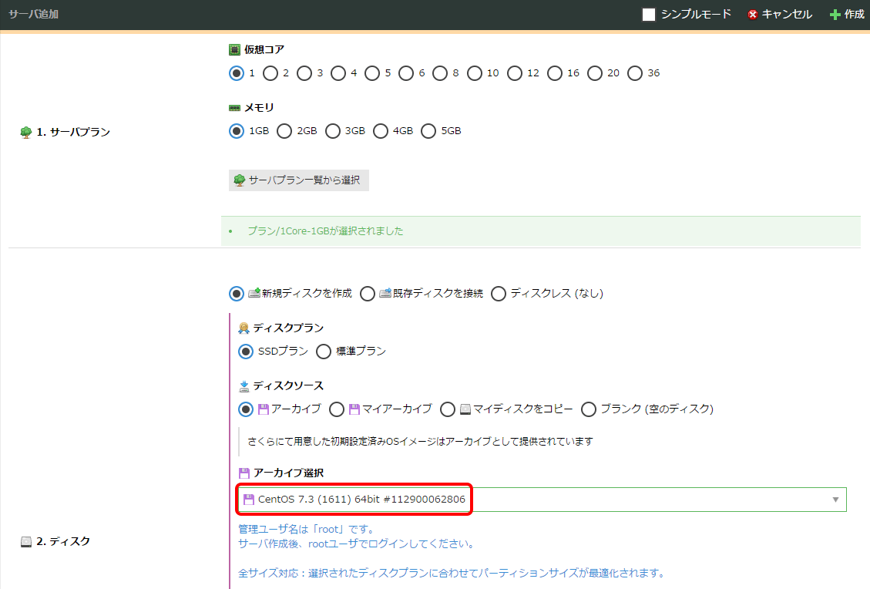This screenshot has width=870, height=589.
Task: Click disk icon beside 既存ディスクを接続
Action: [385, 293]
